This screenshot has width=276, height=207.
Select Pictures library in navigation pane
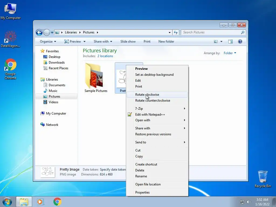[54, 96]
